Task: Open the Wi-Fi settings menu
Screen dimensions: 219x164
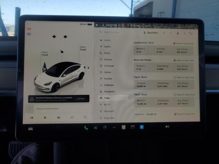Action: (107, 105)
